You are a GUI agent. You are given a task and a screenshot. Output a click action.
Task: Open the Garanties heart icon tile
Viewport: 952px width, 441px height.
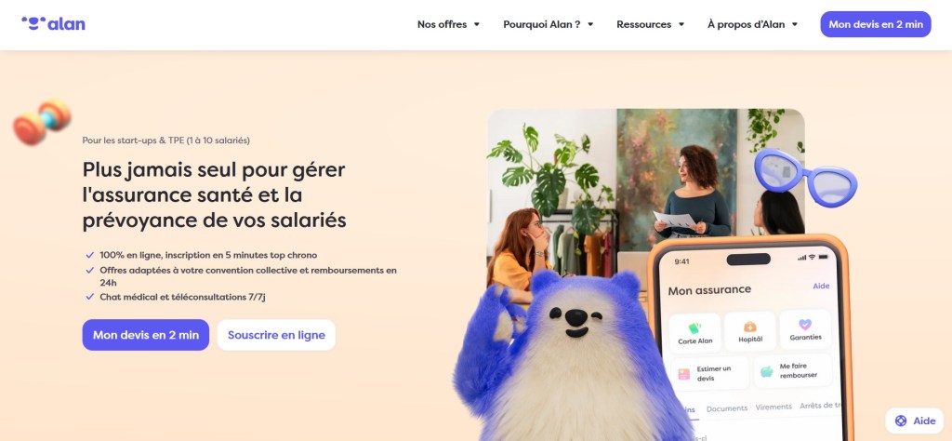(805, 325)
